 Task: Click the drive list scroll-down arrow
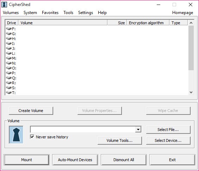tap(191, 92)
